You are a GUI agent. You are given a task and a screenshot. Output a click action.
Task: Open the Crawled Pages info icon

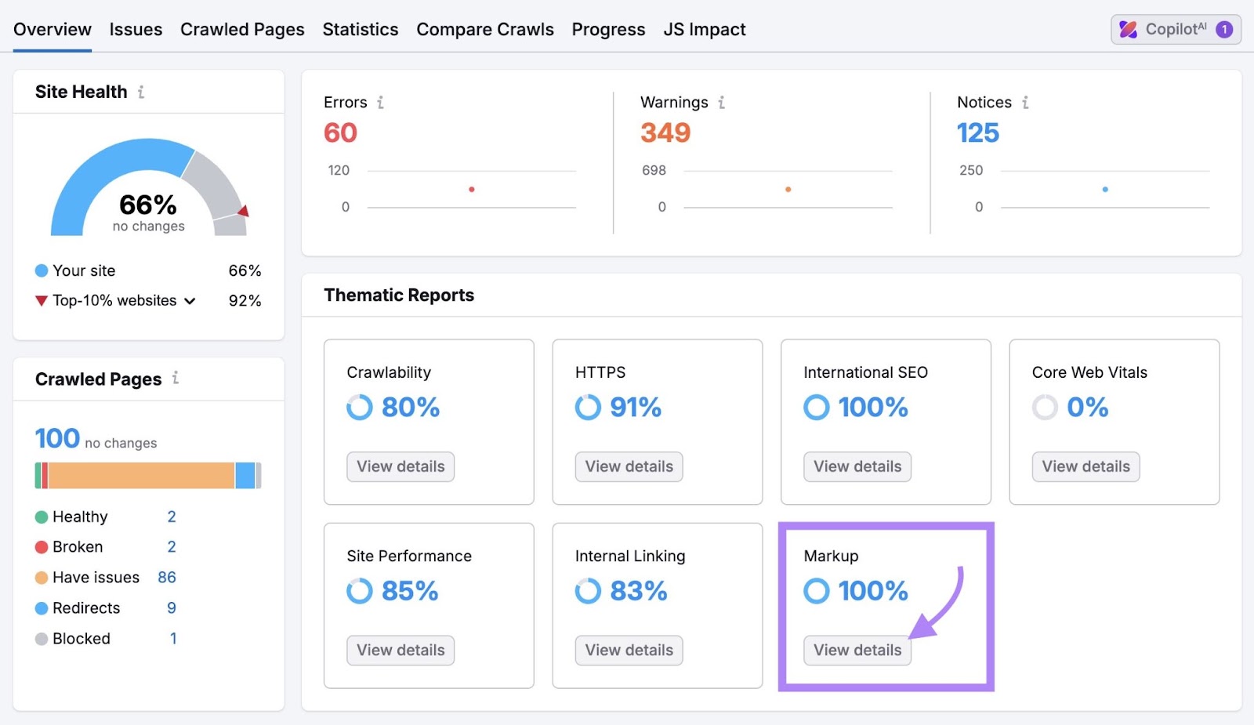tap(176, 379)
